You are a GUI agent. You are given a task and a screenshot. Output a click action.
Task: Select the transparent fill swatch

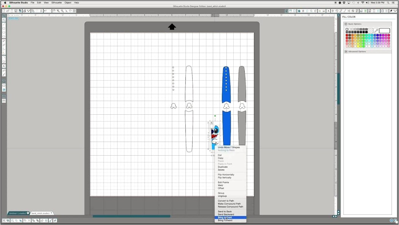pos(370,31)
